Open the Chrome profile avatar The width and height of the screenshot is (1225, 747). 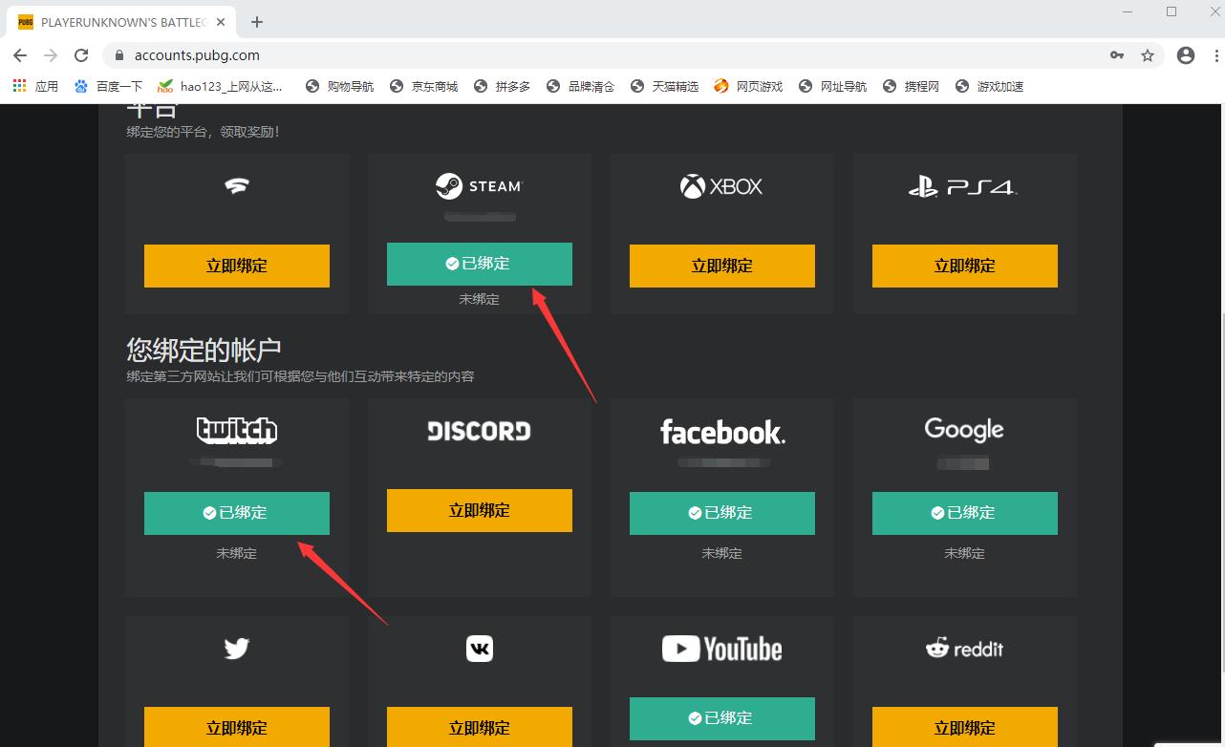(x=1186, y=55)
